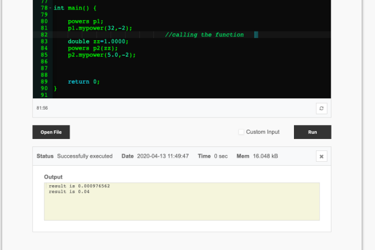The width and height of the screenshot is (375, 250).
Task: Collapse the main function fold arrow at line 78
Action: (x=50, y=8)
